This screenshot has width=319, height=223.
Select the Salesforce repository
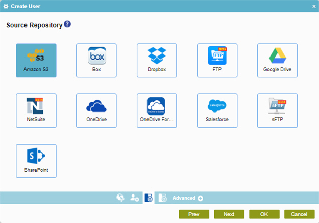pyautogui.click(x=217, y=110)
